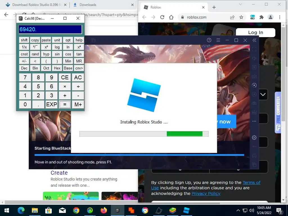The height and width of the screenshot is (216, 288).
Task: Open the BlueStacks macro recorder play icon
Action: 254,85
